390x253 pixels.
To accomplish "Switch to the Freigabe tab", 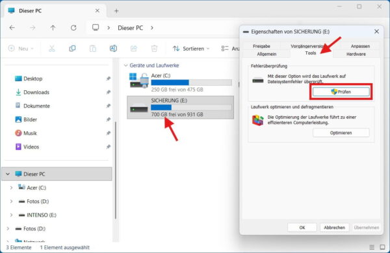I will click(x=261, y=46).
